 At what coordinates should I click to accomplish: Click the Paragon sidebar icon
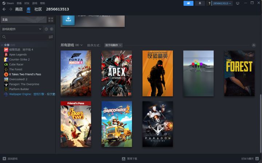click(6, 84)
